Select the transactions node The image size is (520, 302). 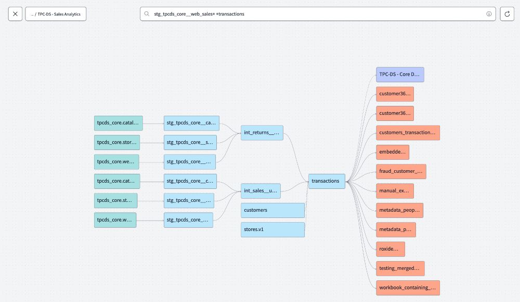[326, 181]
